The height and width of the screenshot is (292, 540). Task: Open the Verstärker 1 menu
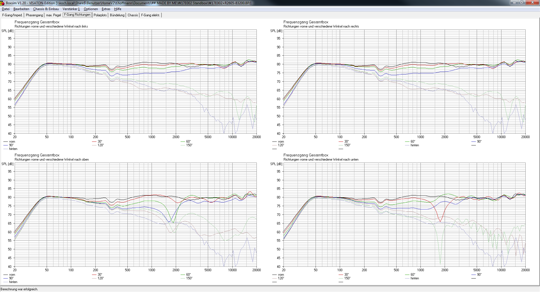[x=71, y=9]
